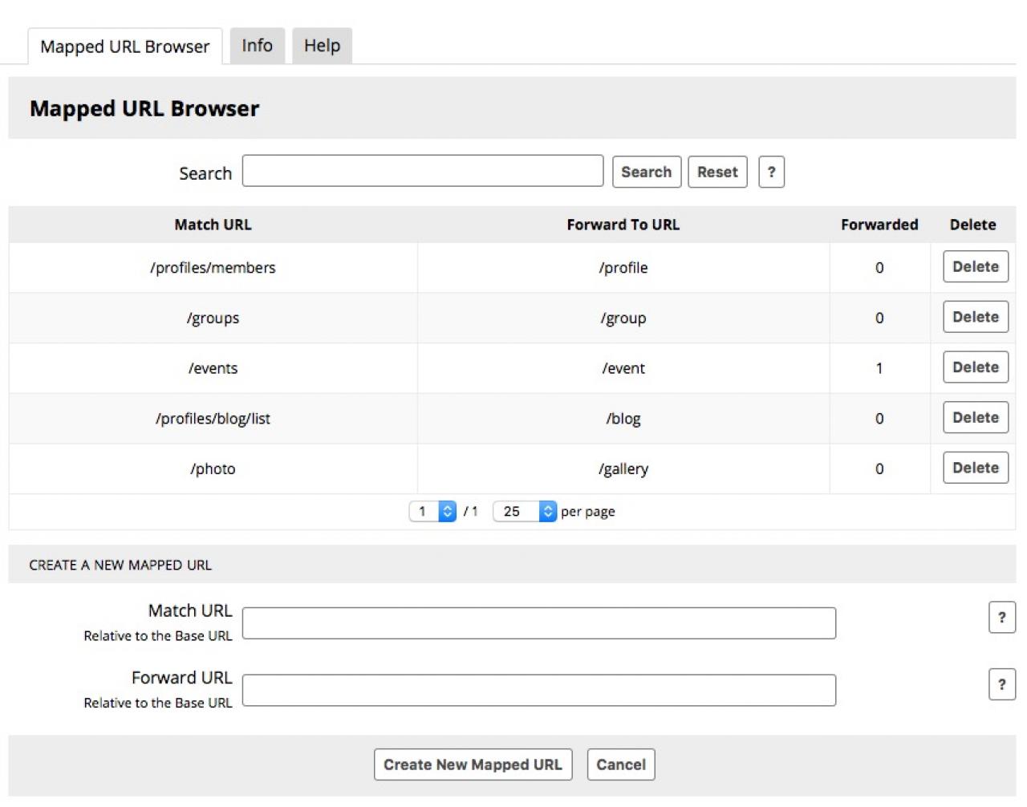
Task: Switch to the Info tab
Action: click(257, 46)
